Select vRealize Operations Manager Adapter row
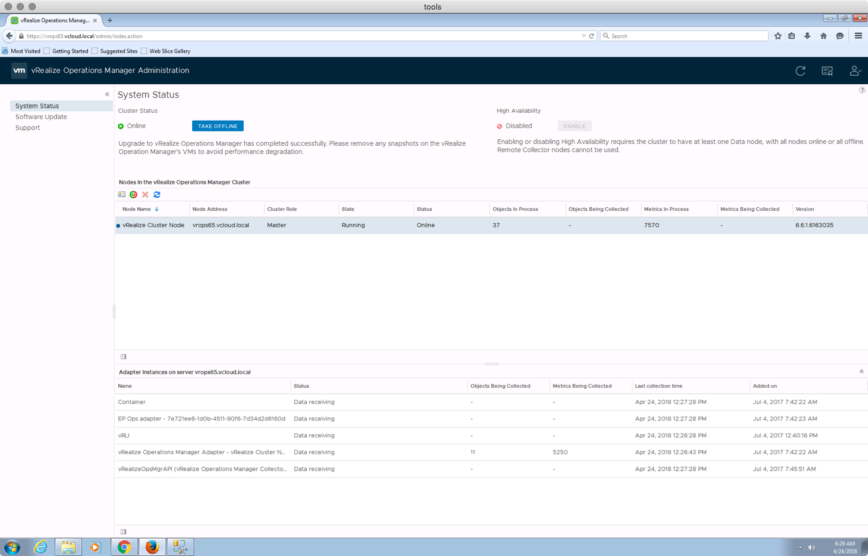The width and height of the screenshot is (868, 556). click(491, 452)
